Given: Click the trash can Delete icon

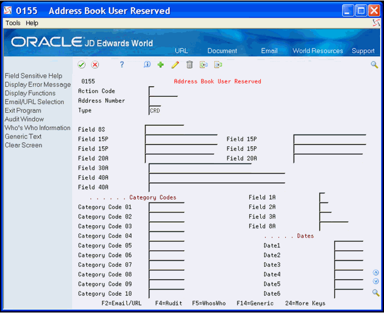Looking at the screenshot, I should pyautogui.click(x=189, y=64).
